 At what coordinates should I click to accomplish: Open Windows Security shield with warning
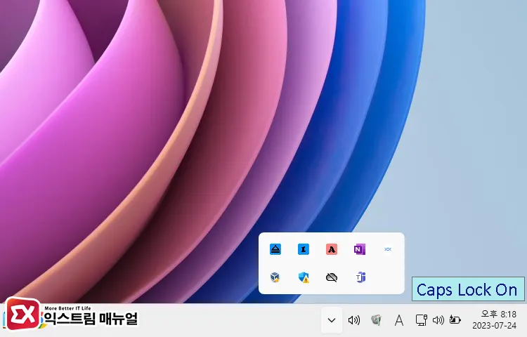pos(304,277)
